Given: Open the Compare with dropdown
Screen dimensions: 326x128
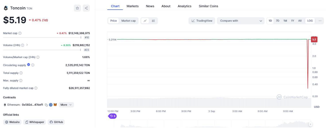Looking at the screenshot, I should click(241, 21).
